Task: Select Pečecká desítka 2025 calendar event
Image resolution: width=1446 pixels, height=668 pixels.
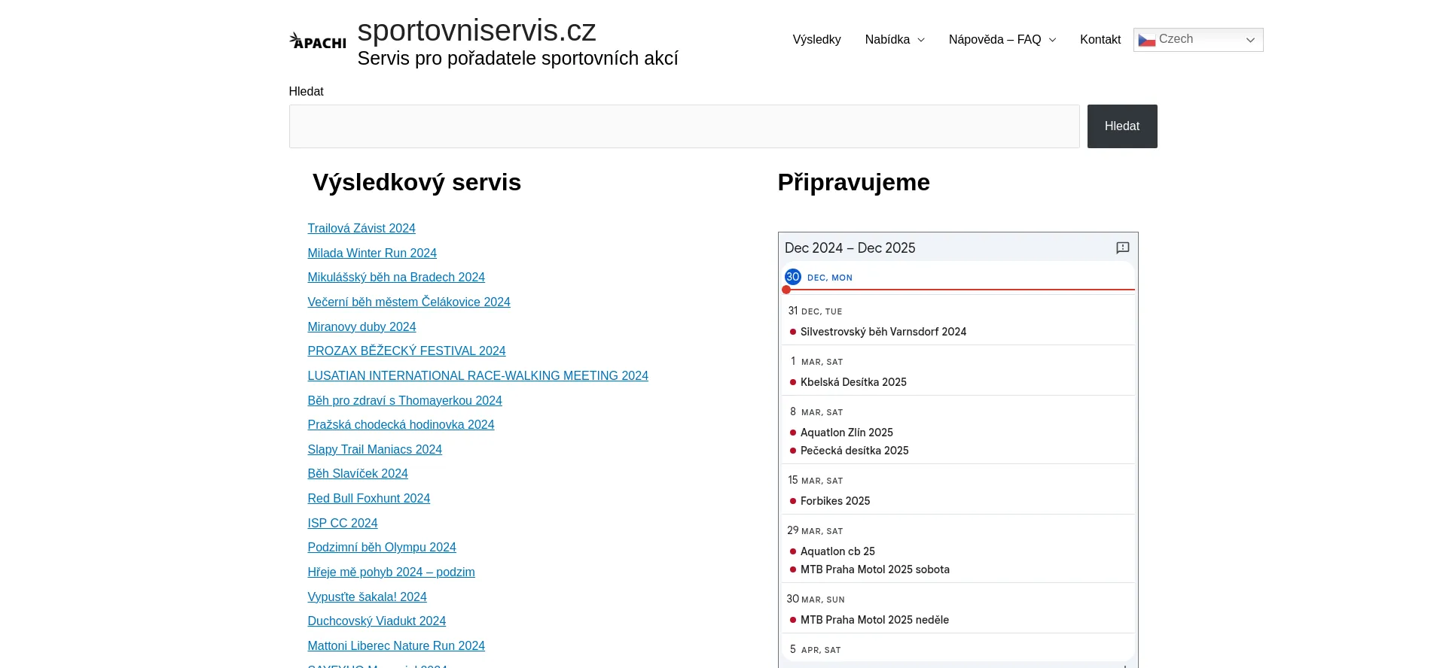Action: [x=854, y=451]
